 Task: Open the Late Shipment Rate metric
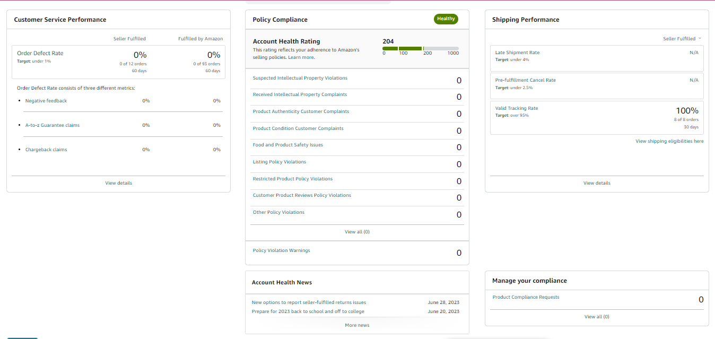click(x=517, y=53)
